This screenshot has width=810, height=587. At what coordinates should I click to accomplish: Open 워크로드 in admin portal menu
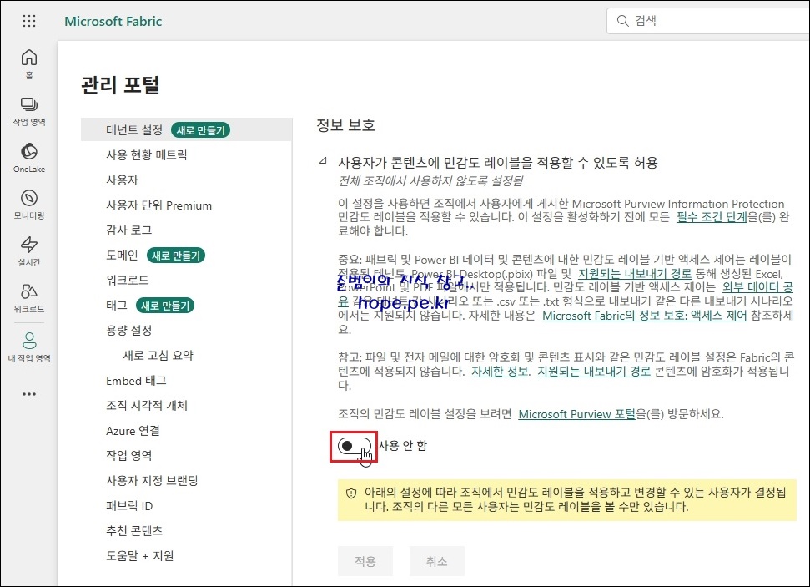click(x=128, y=281)
